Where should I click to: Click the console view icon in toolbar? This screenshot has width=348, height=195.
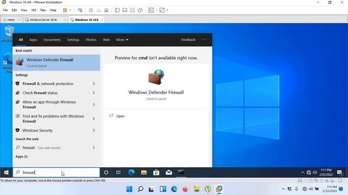[151, 10]
